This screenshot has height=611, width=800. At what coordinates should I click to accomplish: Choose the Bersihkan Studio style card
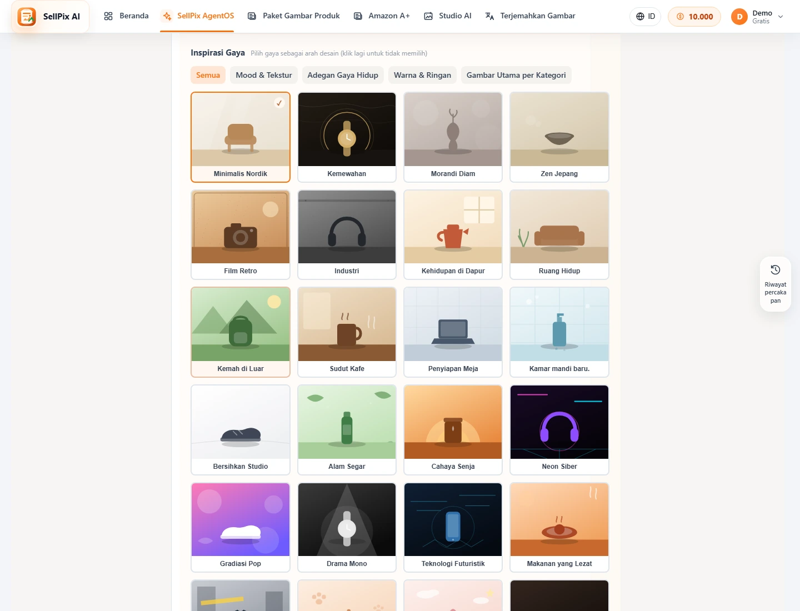tap(241, 430)
